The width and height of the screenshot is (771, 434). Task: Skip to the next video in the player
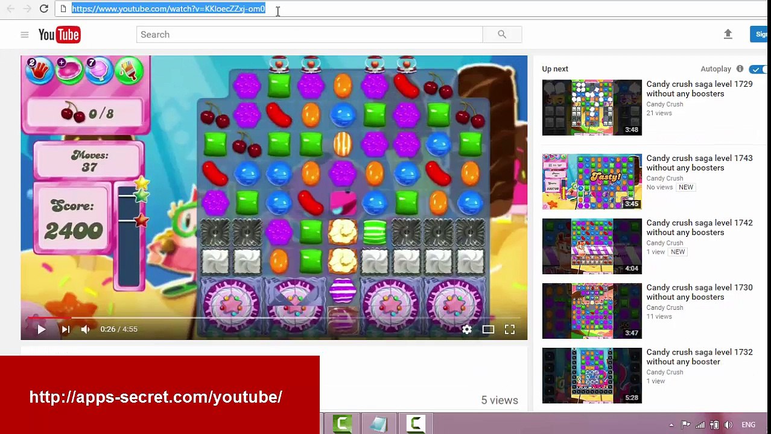65,329
